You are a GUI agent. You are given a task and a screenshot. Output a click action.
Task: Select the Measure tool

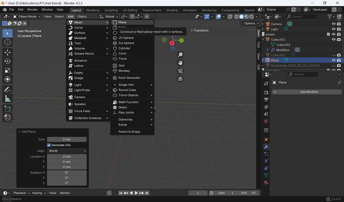pos(7,99)
